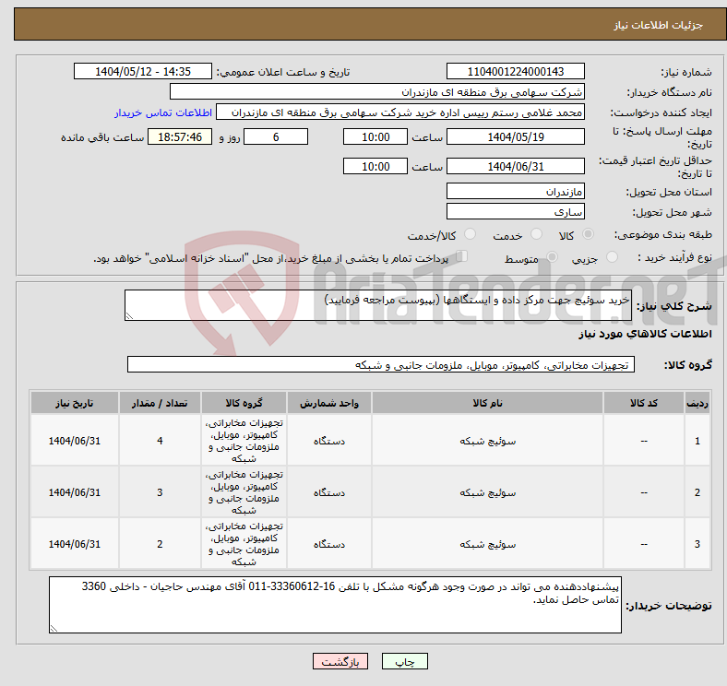The image size is (727, 686).
Task: Click need date 1404/06/31 in row 1
Action: [x=75, y=441]
